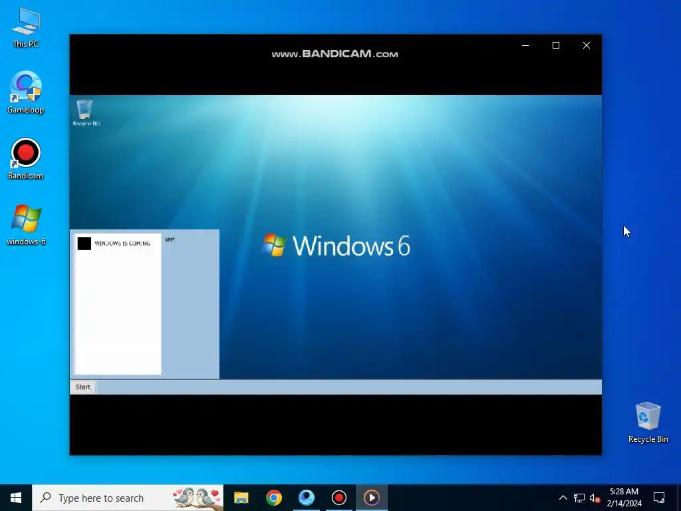The height and width of the screenshot is (511, 681).
Task: Open This PC desktop icon
Action: tap(26, 27)
